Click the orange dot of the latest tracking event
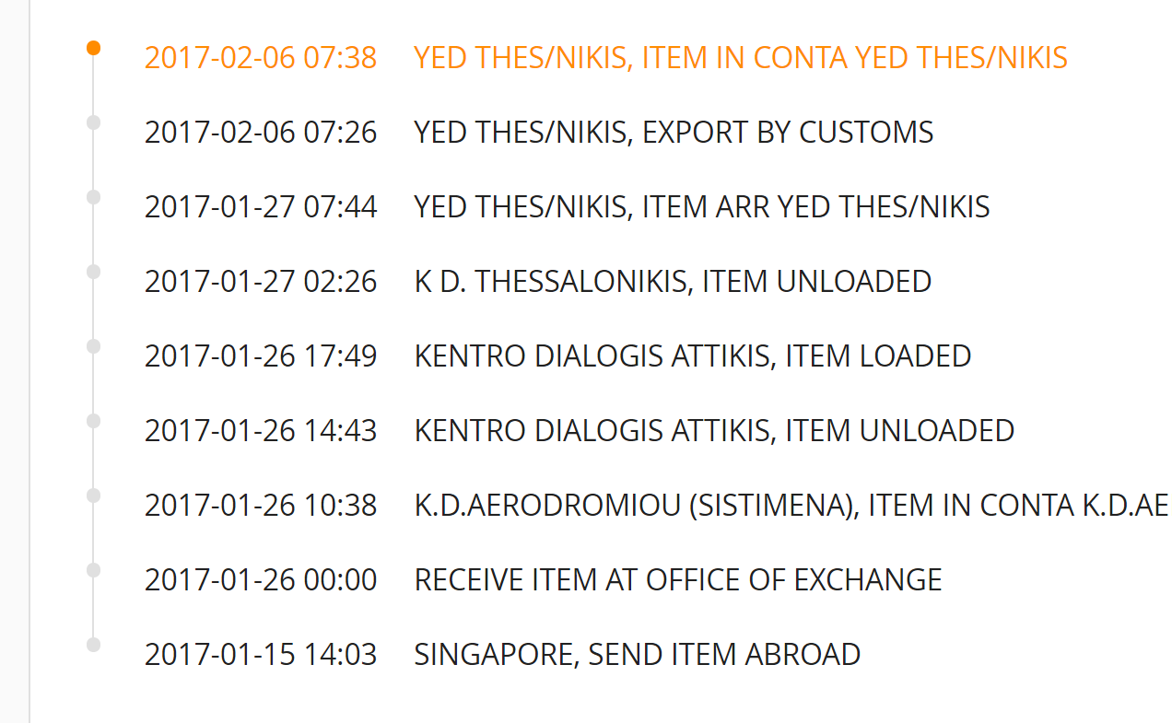Screen dimensions: 1172x723 (x=93, y=48)
